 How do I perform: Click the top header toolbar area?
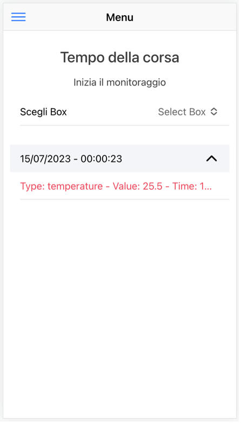(x=120, y=17)
